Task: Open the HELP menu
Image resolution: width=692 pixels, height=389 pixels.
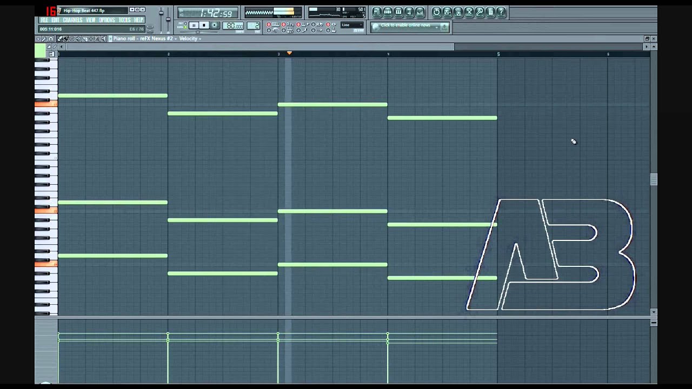Action: 138,20
